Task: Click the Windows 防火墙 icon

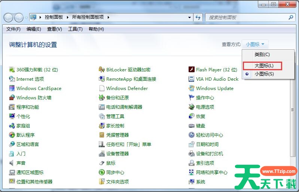Action: tap(12, 97)
